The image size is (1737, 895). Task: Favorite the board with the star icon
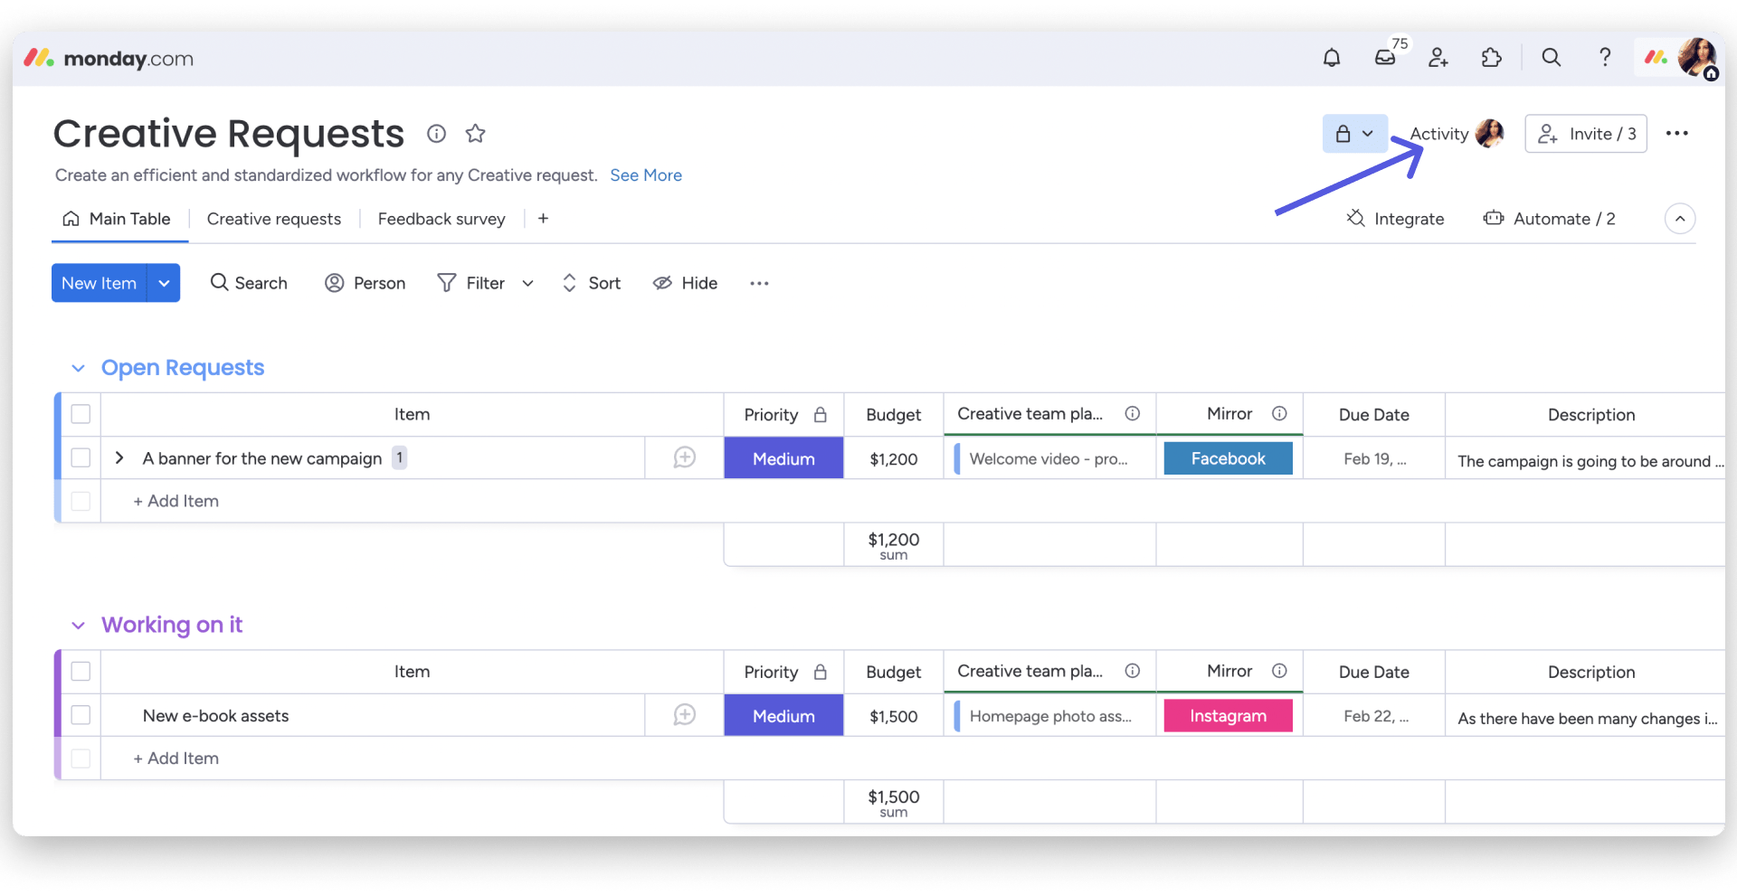[475, 133]
